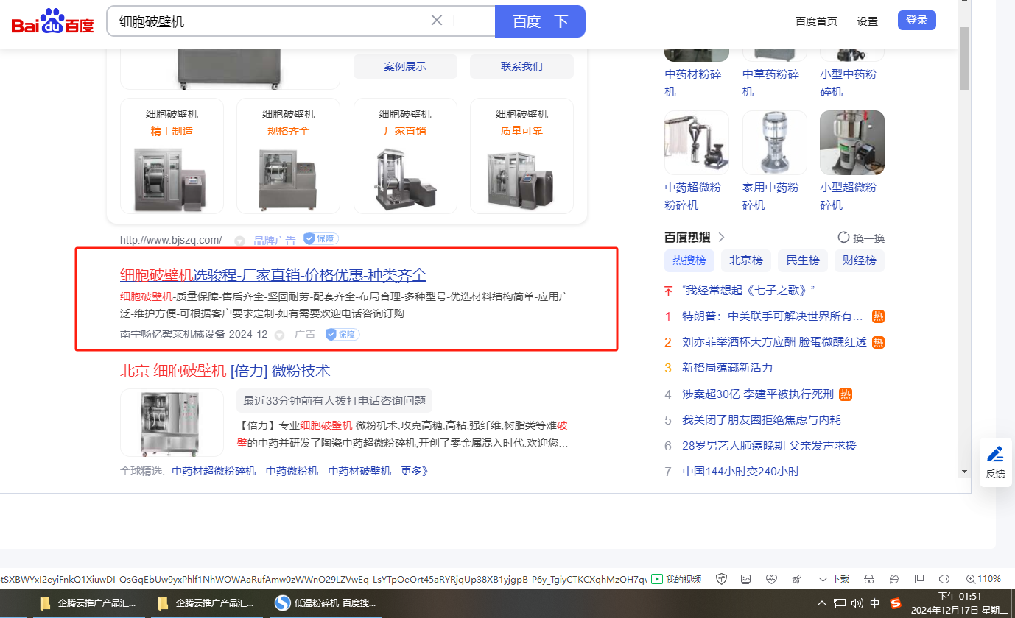This screenshot has height=618, width=1015.
Task: Open the 质量可靠 product card
Action: [521, 156]
